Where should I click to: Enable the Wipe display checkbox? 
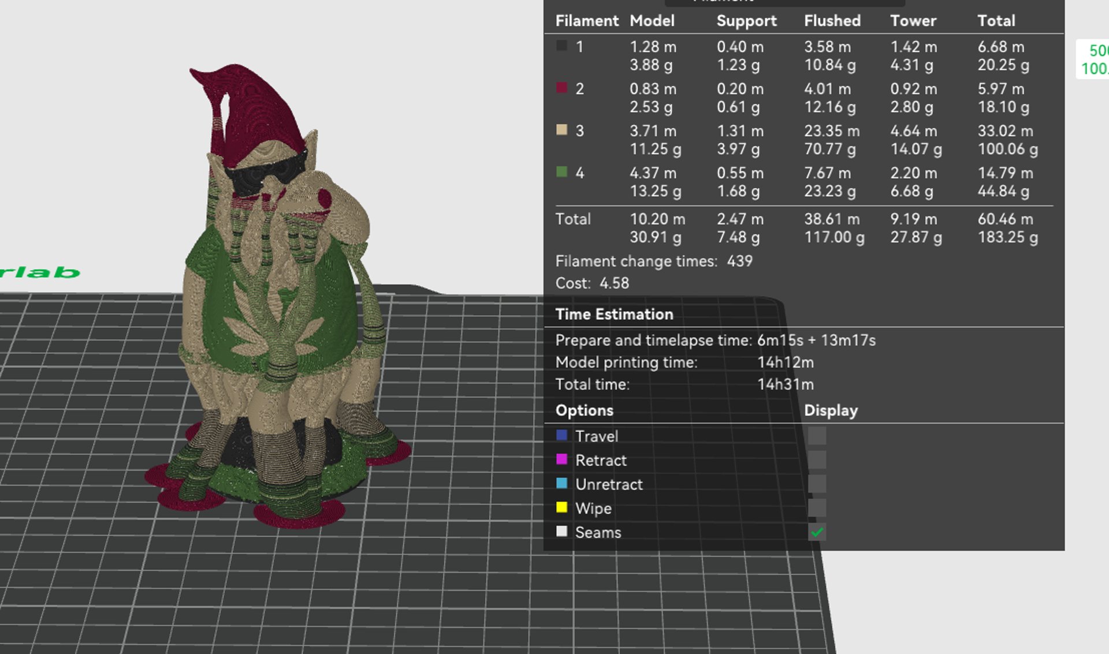point(817,508)
